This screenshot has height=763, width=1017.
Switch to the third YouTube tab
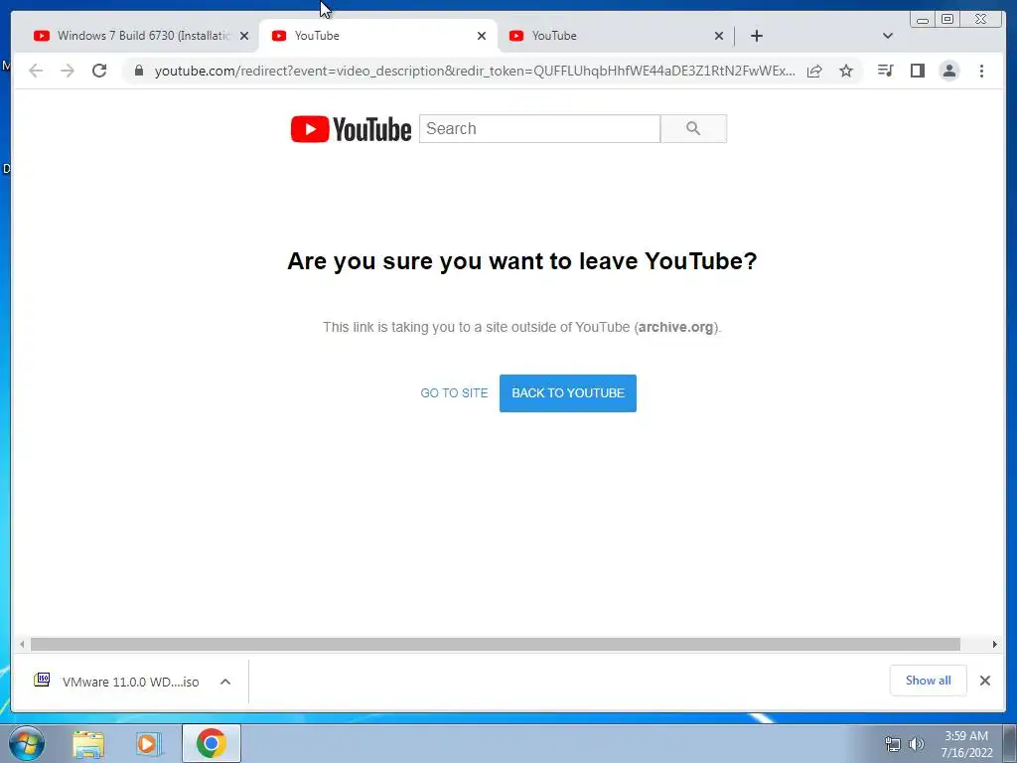pos(615,36)
